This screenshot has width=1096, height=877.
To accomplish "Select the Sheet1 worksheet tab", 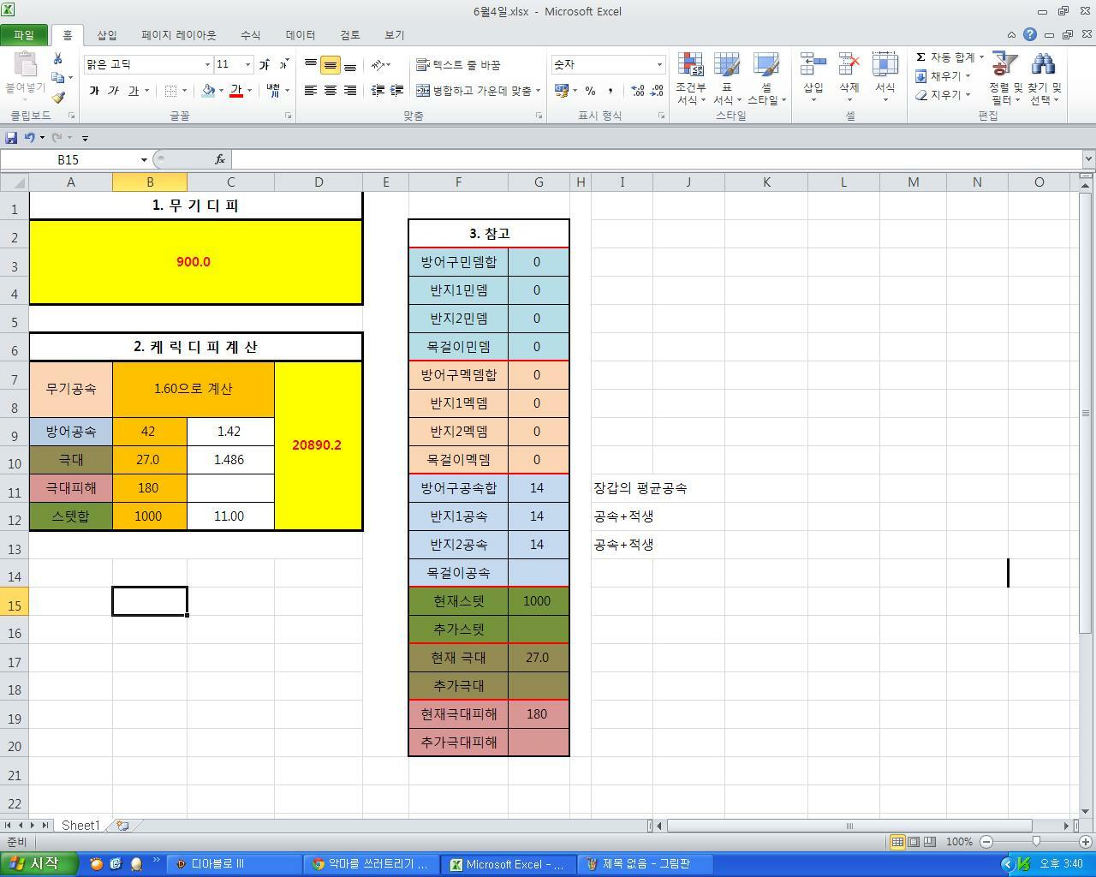I will [x=80, y=826].
